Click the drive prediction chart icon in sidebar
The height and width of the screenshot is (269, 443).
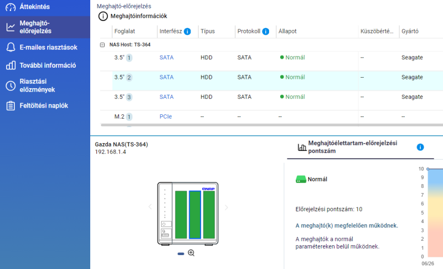[x=11, y=27]
